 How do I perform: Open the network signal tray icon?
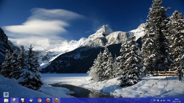(x=161, y=100)
